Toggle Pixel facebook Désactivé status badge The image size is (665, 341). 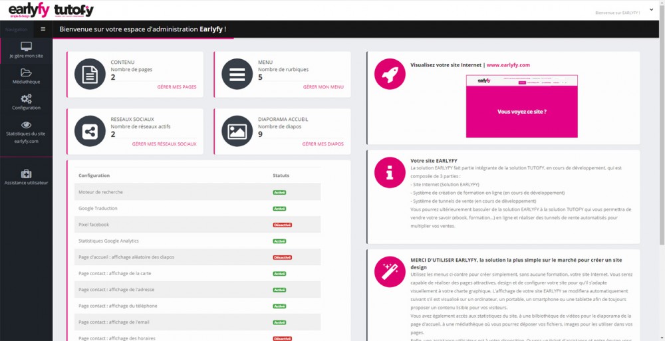[282, 225]
